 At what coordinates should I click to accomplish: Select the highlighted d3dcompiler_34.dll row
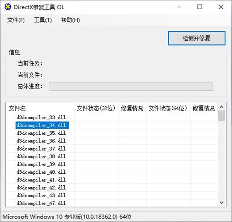coord(42,125)
